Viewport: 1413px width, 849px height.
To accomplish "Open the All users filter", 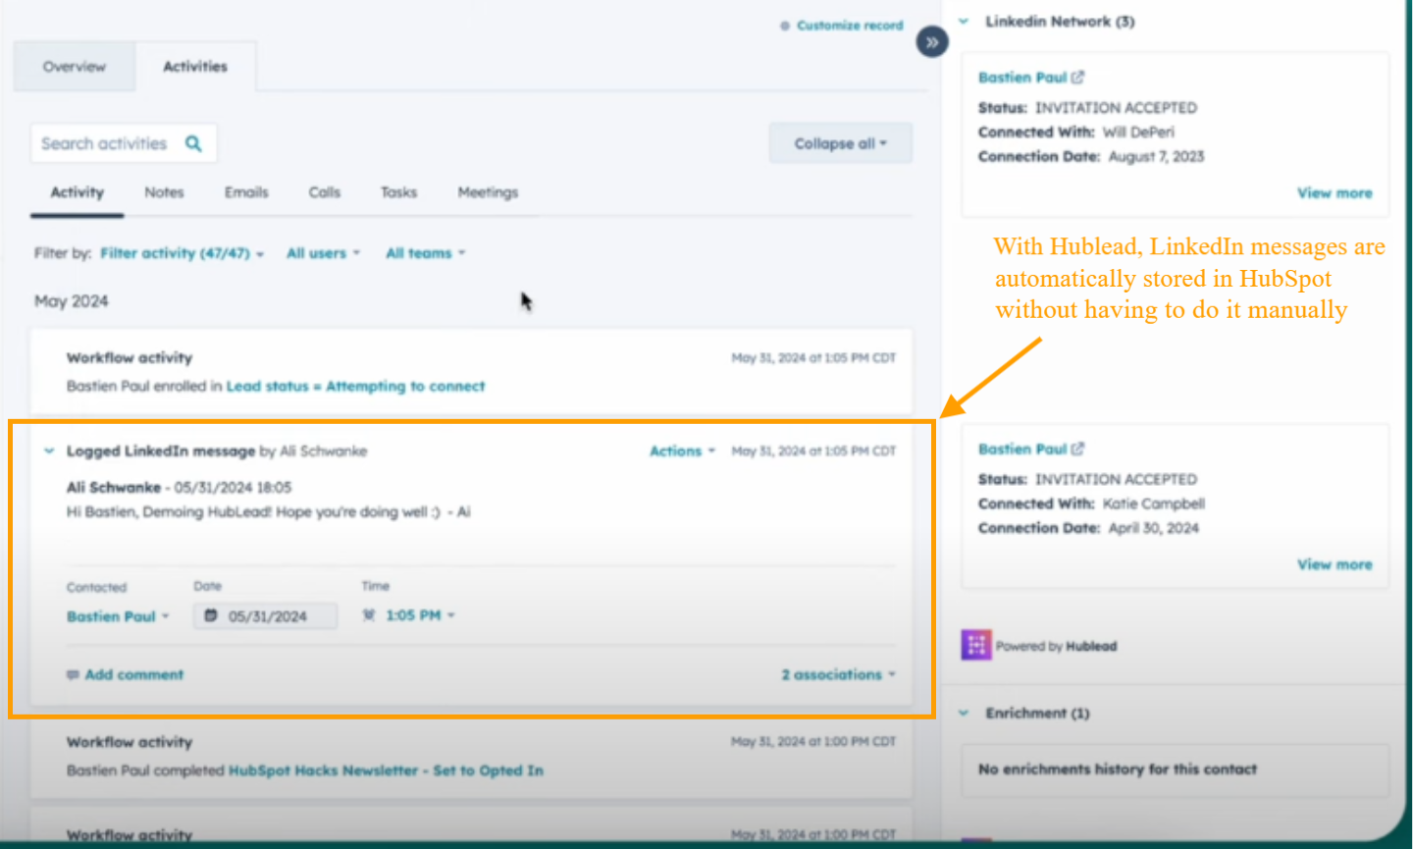I will pyautogui.click(x=324, y=253).
